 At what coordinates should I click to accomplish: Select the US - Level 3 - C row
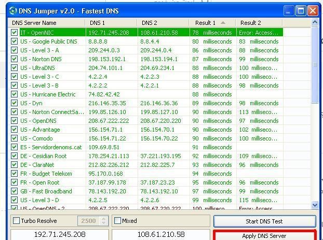click(x=145, y=77)
